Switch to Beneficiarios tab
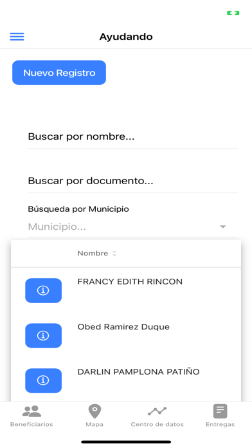This screenshot has width=252, height=448. point(32,416)
